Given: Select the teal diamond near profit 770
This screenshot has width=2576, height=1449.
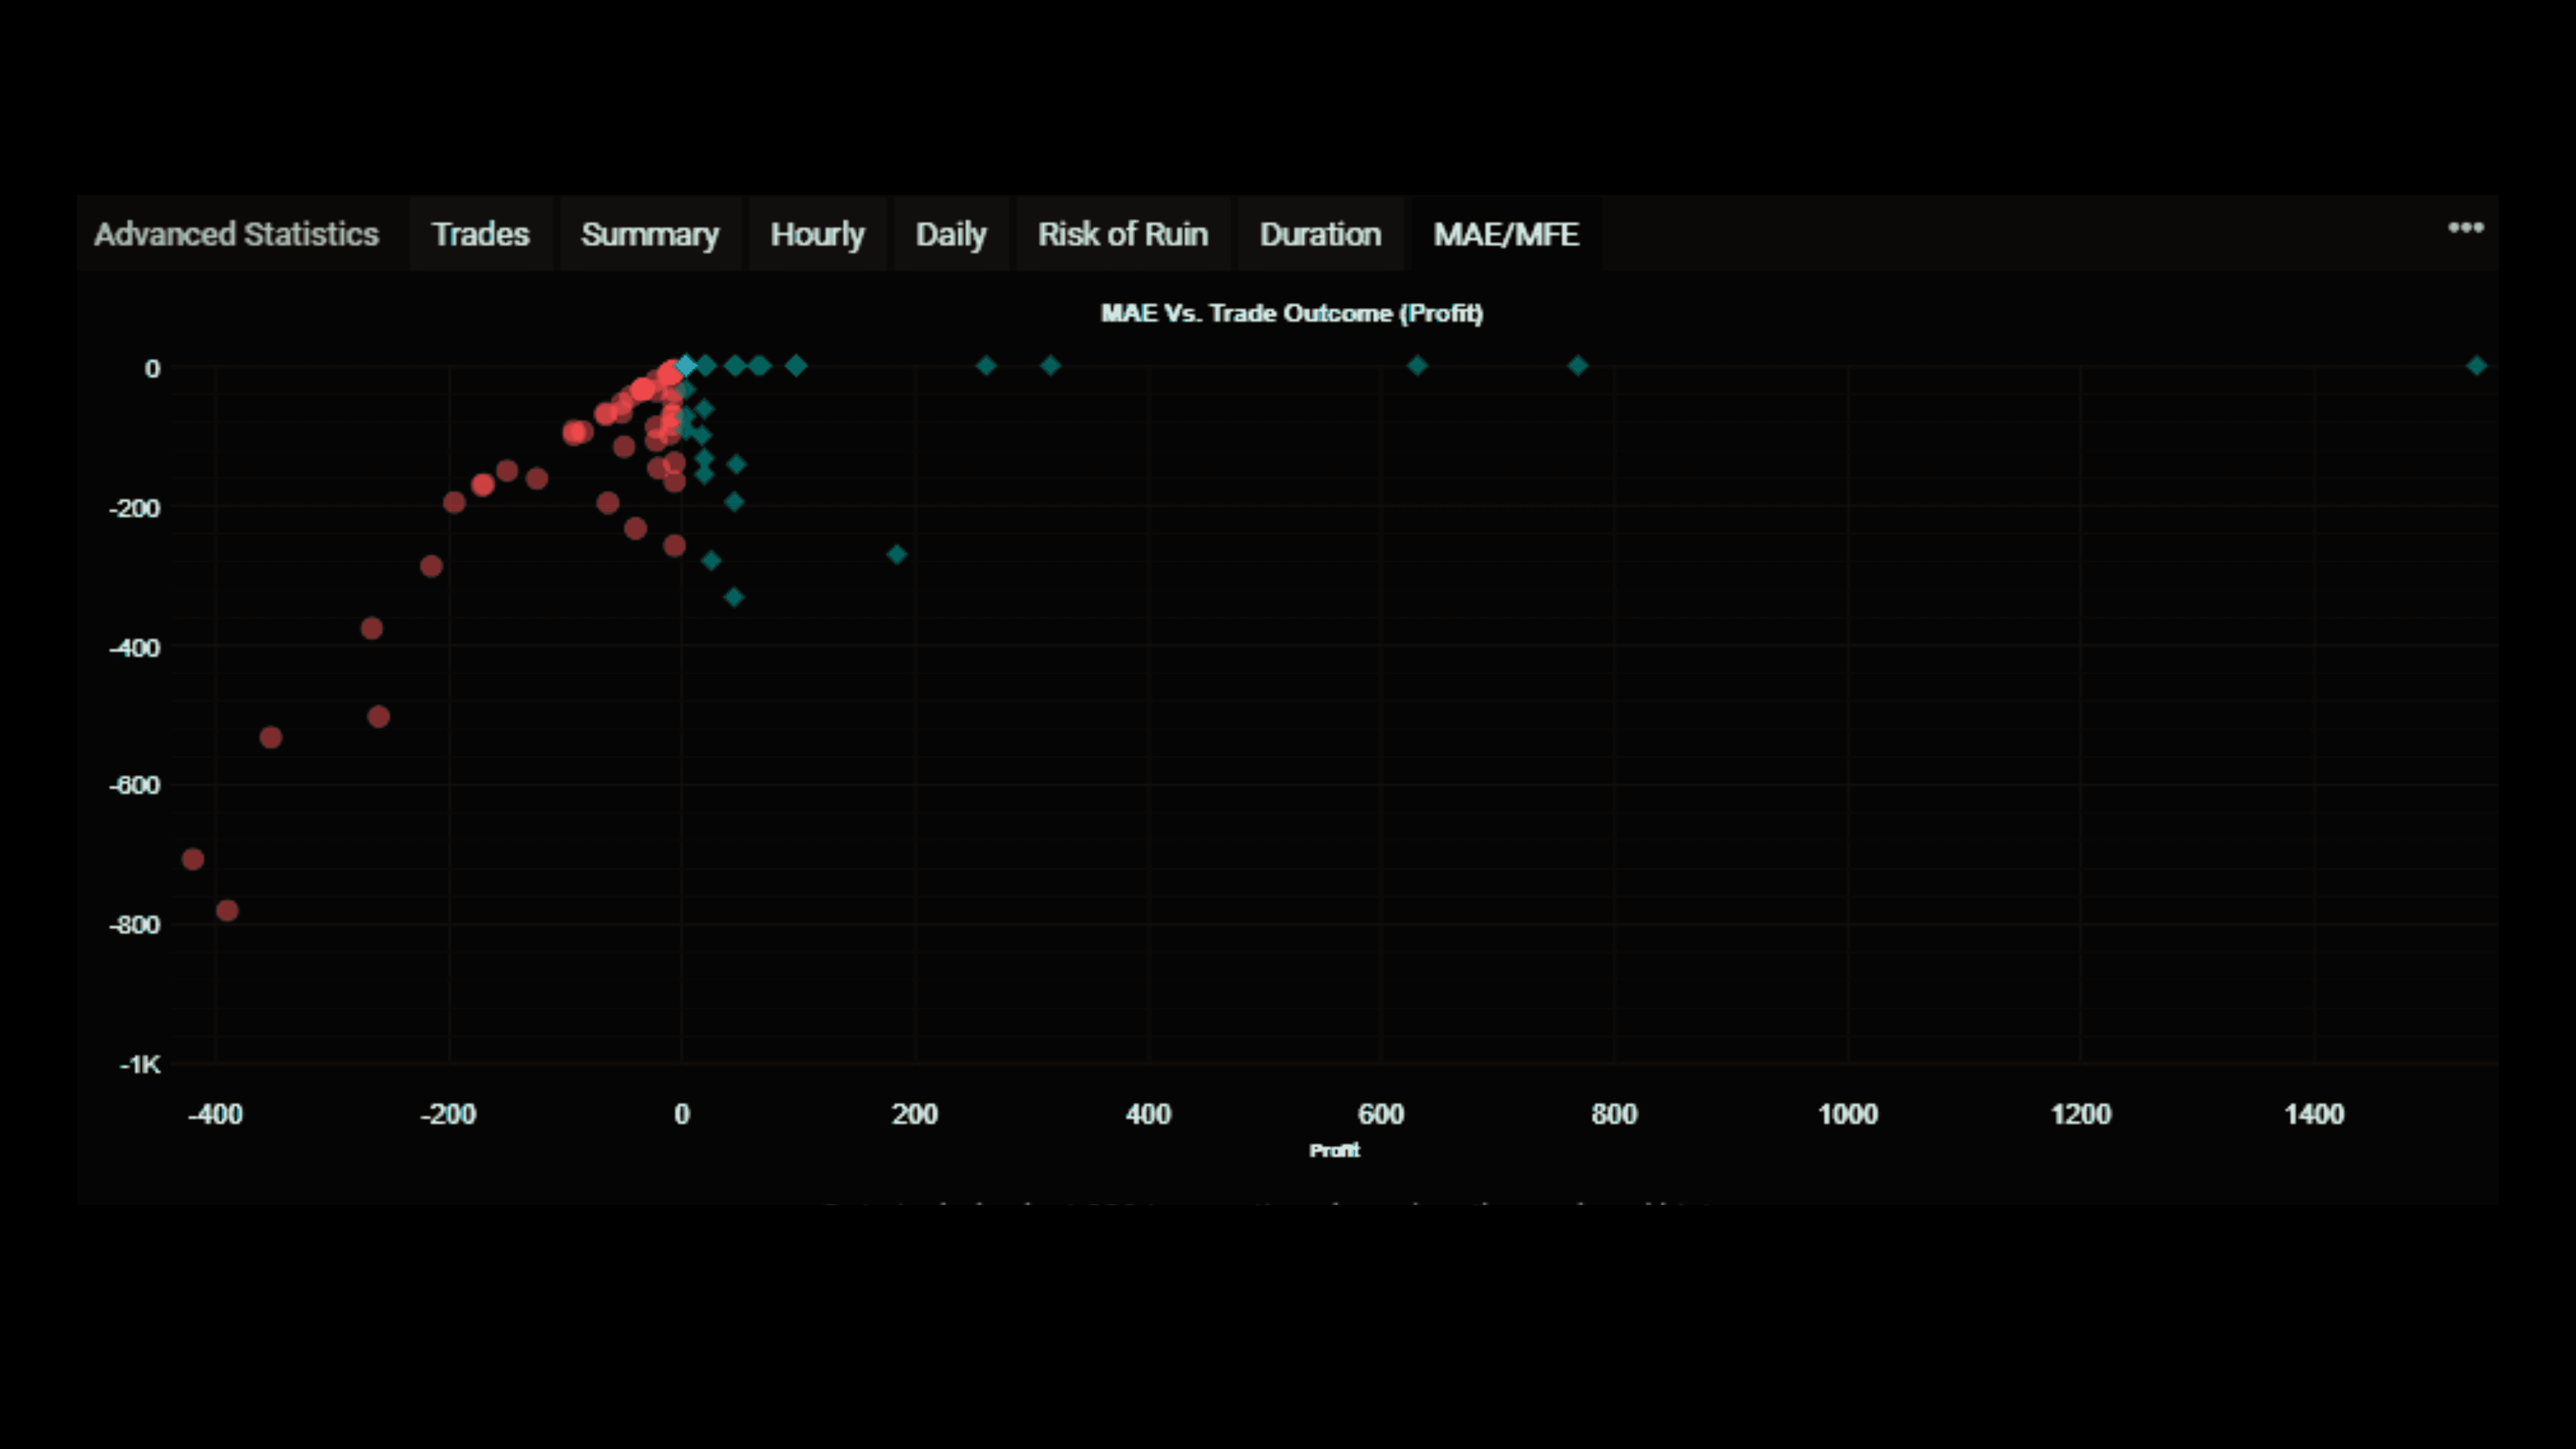Looking at the screenshot, I should pos(1578,366).
